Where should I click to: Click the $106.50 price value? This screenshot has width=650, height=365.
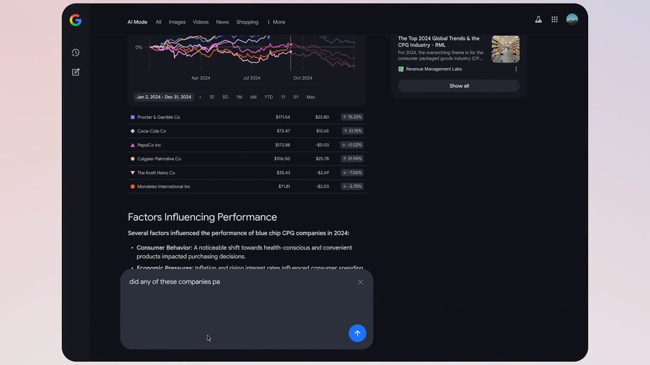click(x=282, y=159)
